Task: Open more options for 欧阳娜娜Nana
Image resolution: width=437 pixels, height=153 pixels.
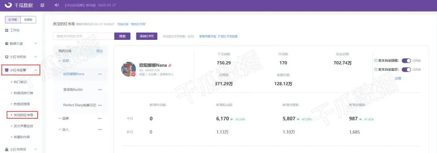Action: [100, 74]
